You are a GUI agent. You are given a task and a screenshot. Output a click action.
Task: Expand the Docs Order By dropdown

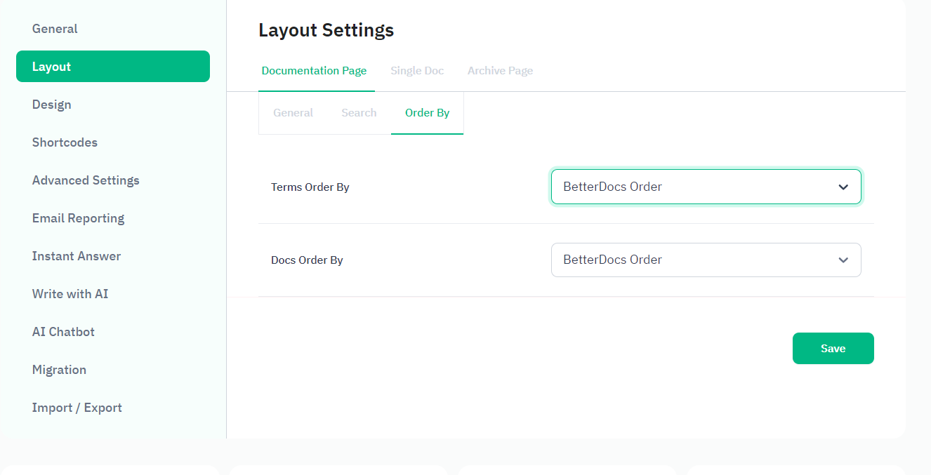(x=706, y=260)
